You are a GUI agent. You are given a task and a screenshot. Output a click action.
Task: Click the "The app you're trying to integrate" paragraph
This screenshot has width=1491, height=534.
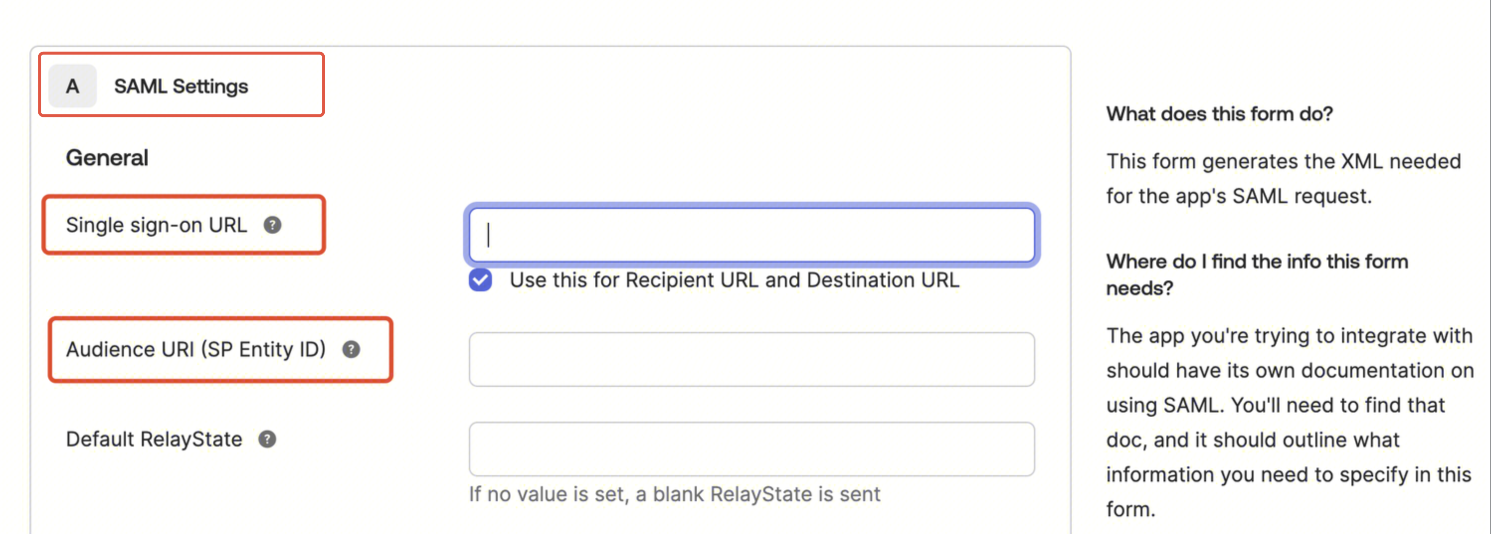1289,422
